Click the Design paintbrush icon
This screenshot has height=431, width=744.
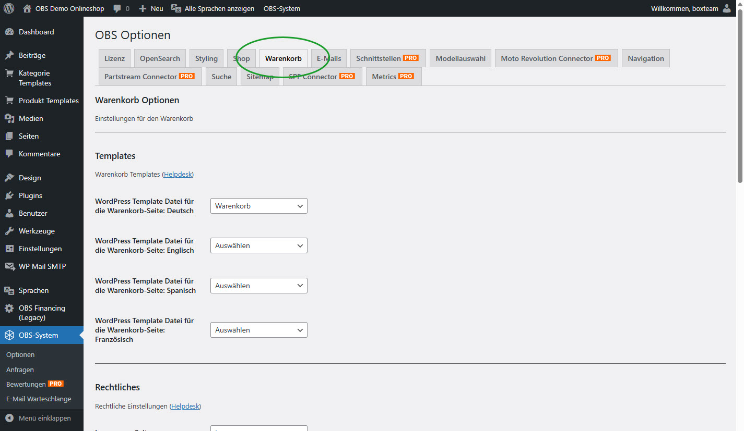[9, 178]
